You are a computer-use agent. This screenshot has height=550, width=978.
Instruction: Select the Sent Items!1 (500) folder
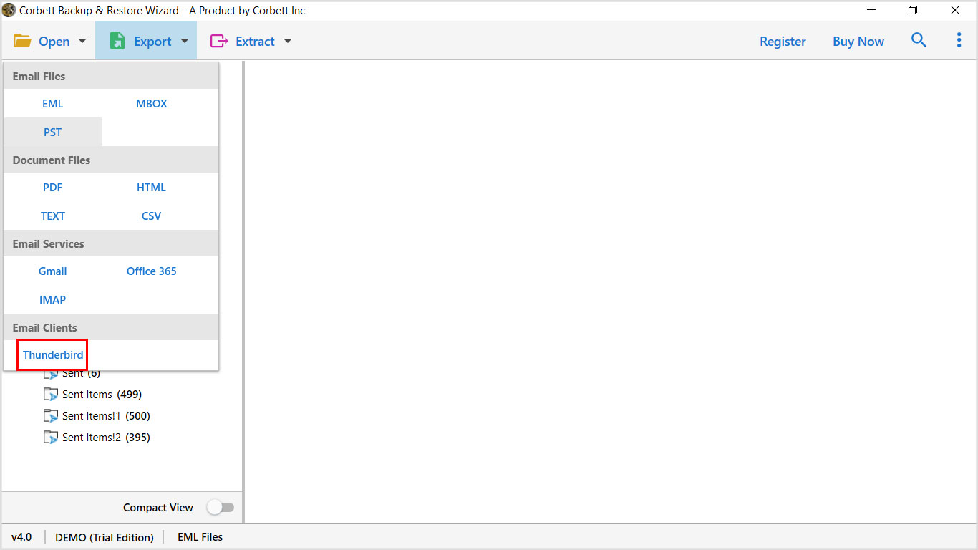tap(106, 416)
